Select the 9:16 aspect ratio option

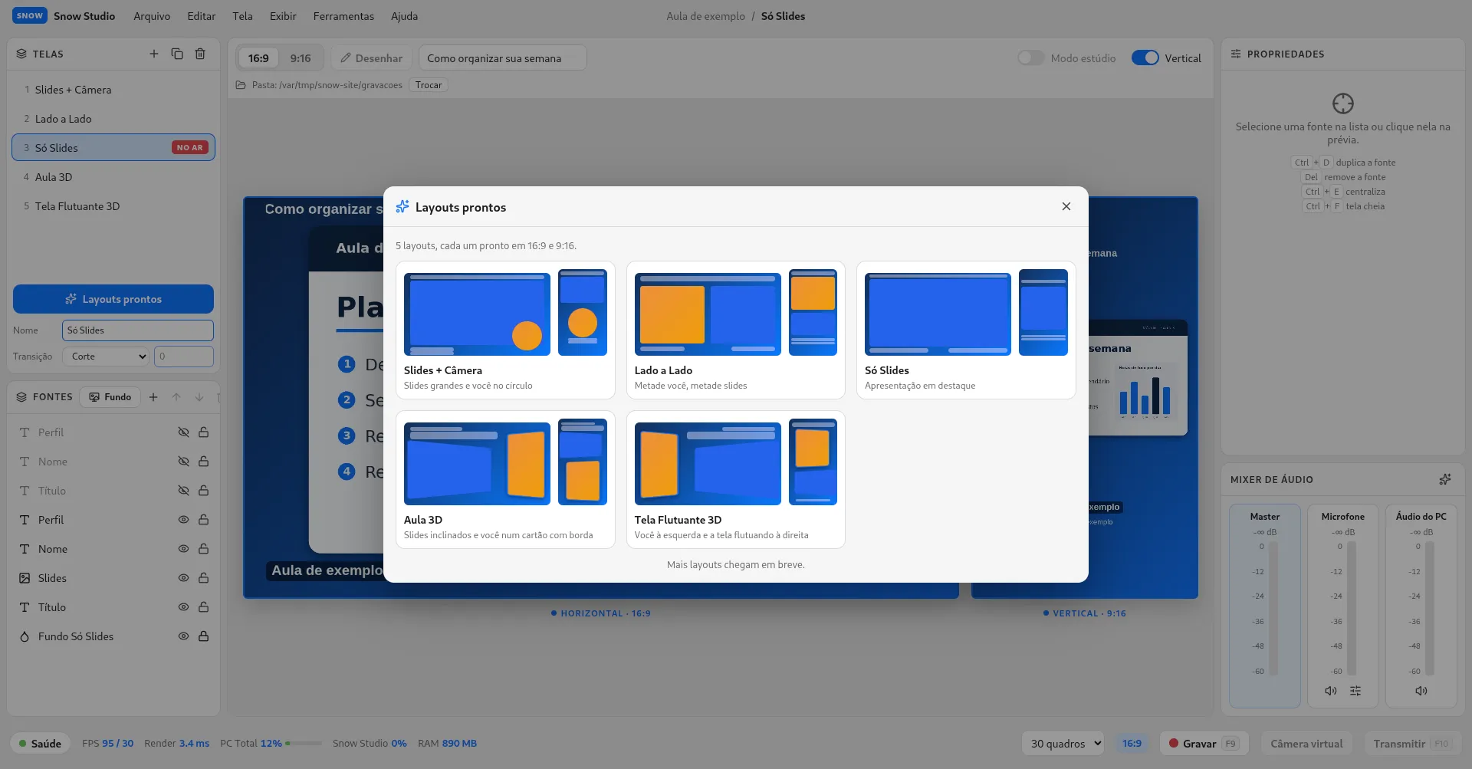(301, 58)
